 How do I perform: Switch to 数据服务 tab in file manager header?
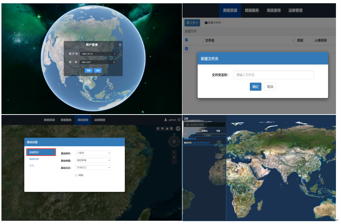[x=252, y=10]
